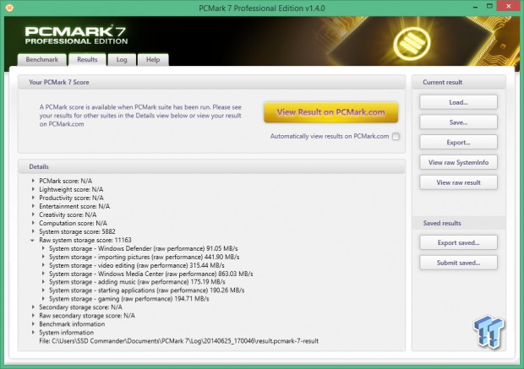Click the PCMark app icon in title bar

point(9,8)
